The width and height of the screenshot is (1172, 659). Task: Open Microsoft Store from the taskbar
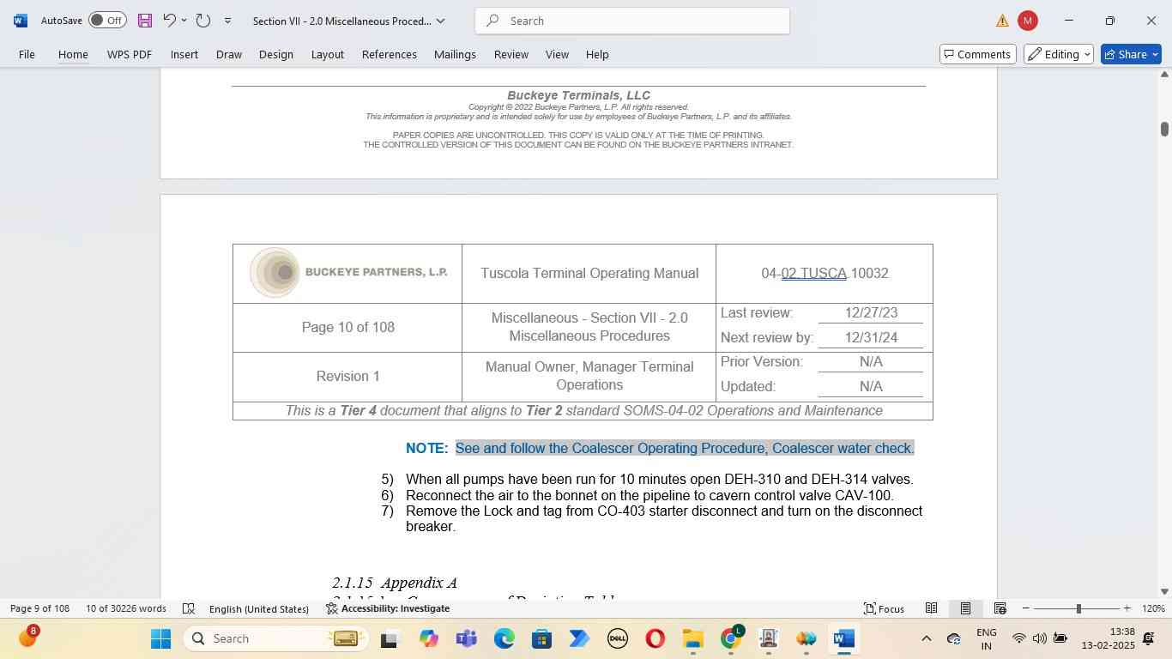(541, 638)
